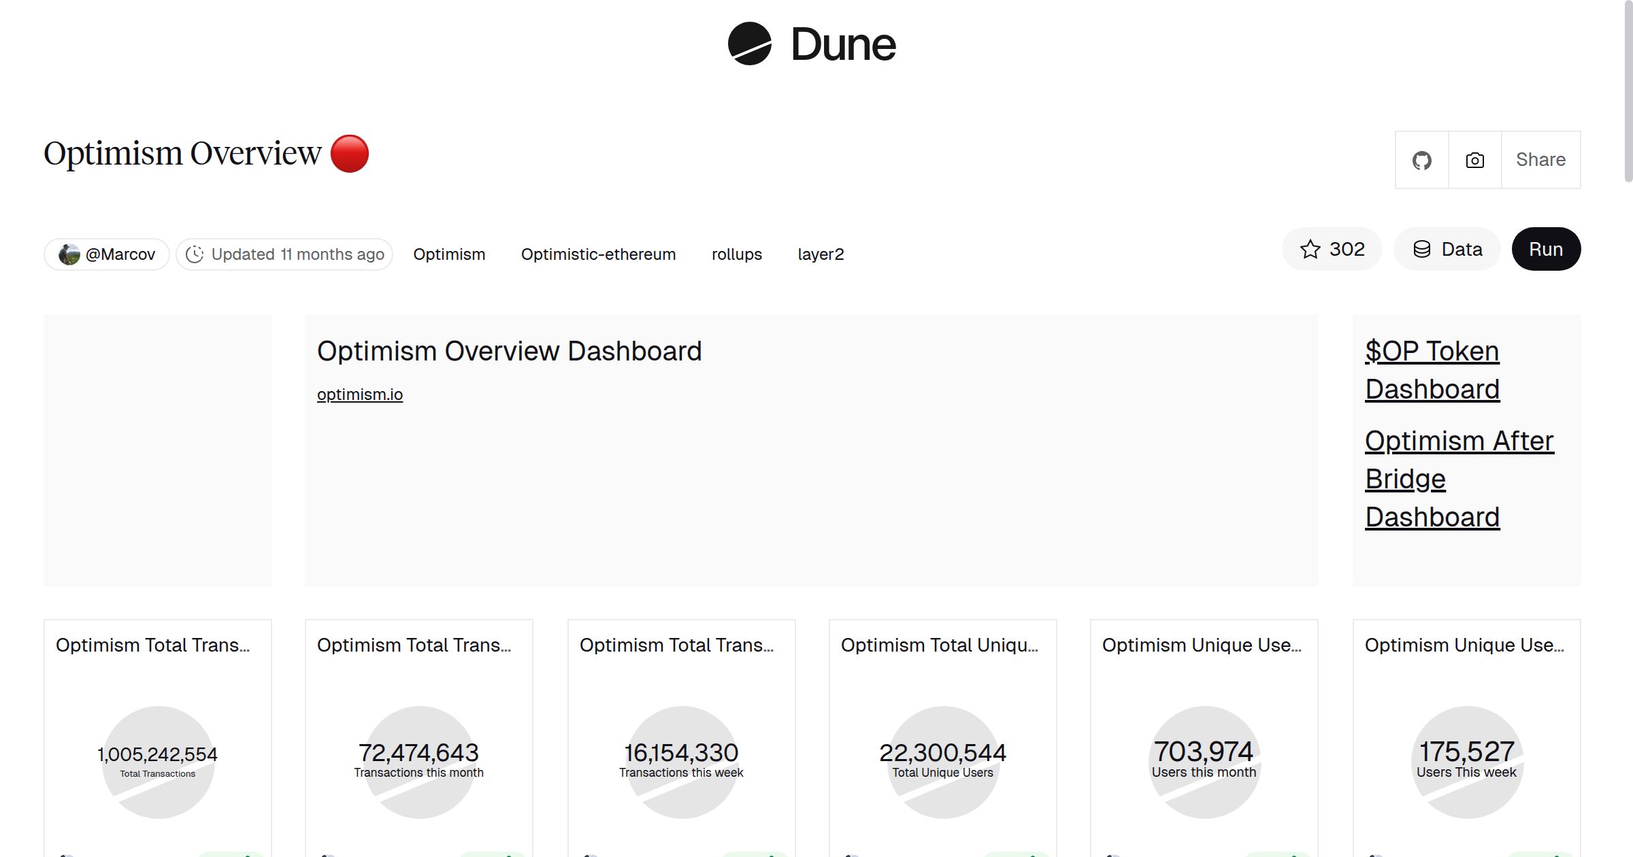Click the red circle emoji in title
The image size is (1633, 857).
tap(350, 154)
